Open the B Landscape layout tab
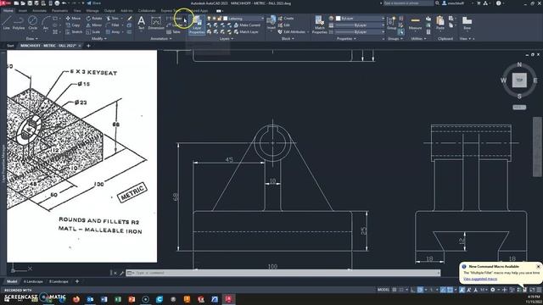The width and height of the screenshot is (543, 305). (x=59, y=281)
